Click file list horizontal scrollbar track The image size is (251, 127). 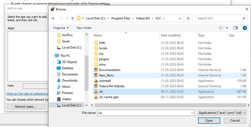[x=170, y=105]
